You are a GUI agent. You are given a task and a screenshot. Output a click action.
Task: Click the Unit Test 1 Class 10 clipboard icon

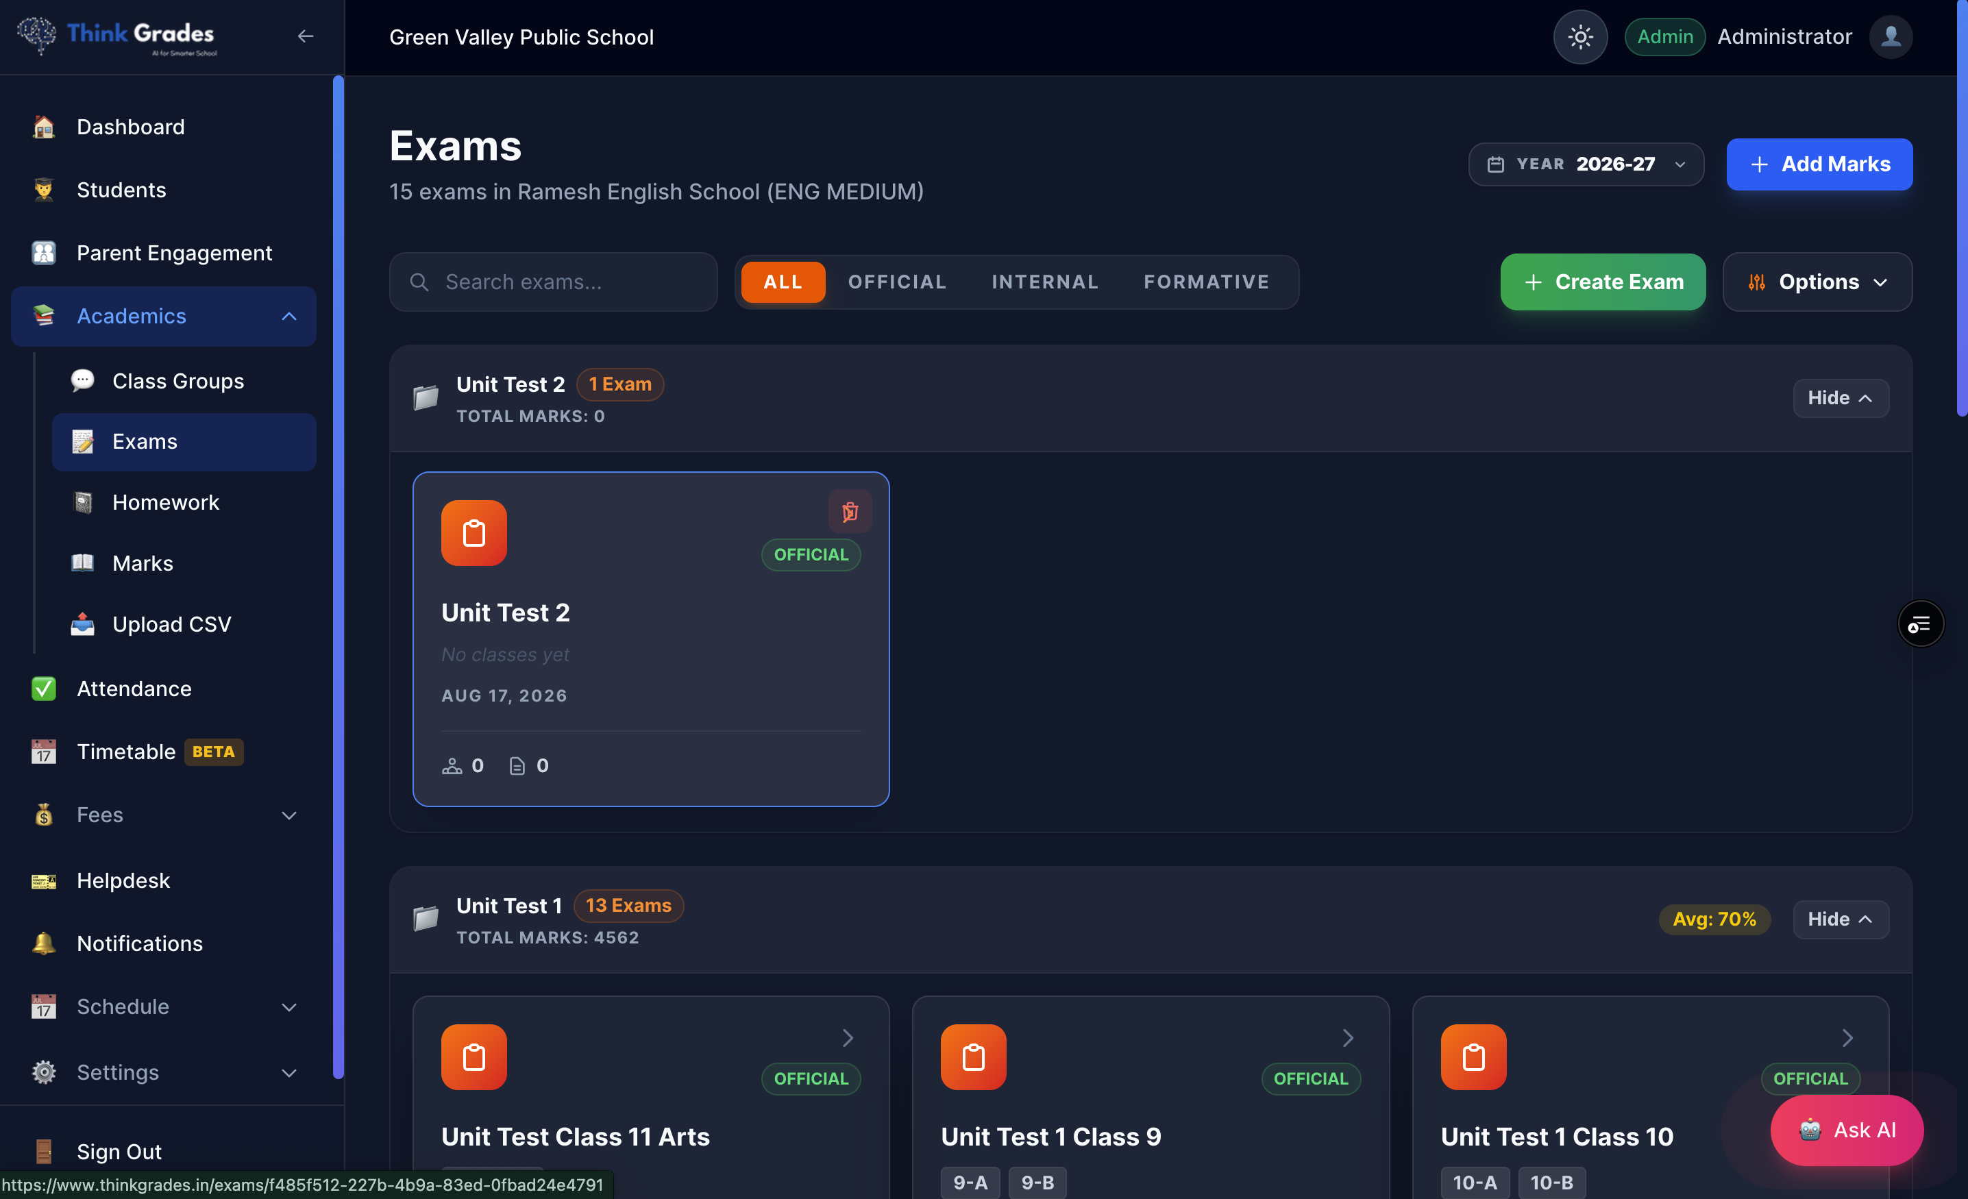1474,1056
